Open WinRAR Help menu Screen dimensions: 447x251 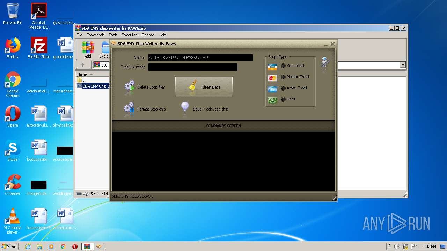[162, 35]
